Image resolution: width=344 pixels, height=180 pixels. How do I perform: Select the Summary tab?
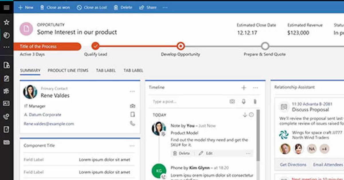tap(30, 70)
